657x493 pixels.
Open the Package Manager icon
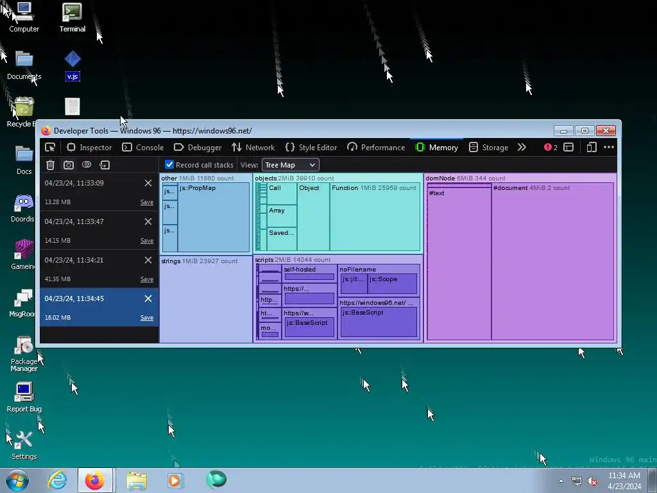click(x=24, y=354)
